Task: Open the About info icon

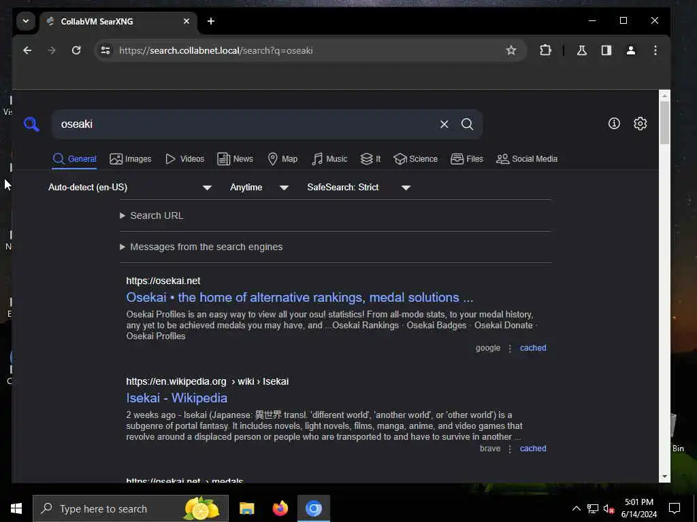Action: pos(614,124)
